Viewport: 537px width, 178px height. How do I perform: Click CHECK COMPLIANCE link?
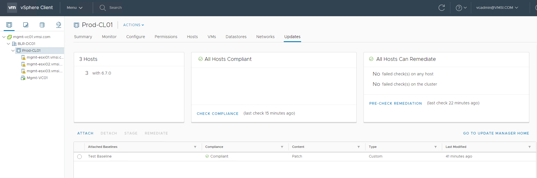pyautogui.click(x=217, y=113)
